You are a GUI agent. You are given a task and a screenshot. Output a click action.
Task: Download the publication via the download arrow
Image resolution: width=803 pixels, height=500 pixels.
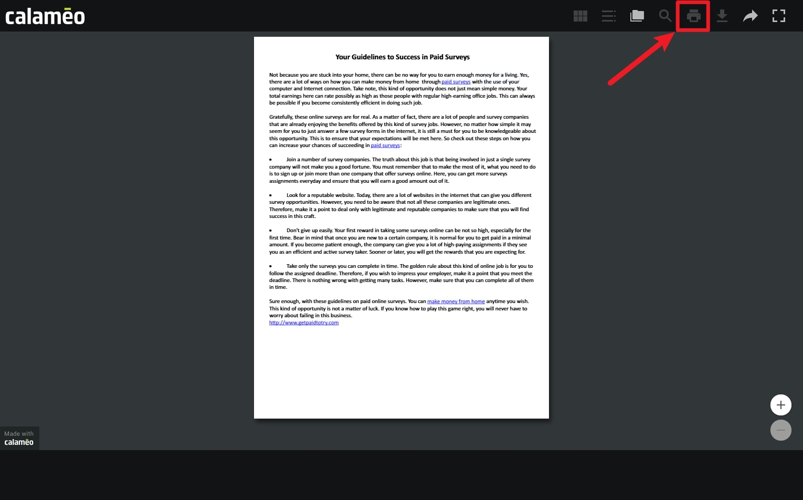(722, 16)
